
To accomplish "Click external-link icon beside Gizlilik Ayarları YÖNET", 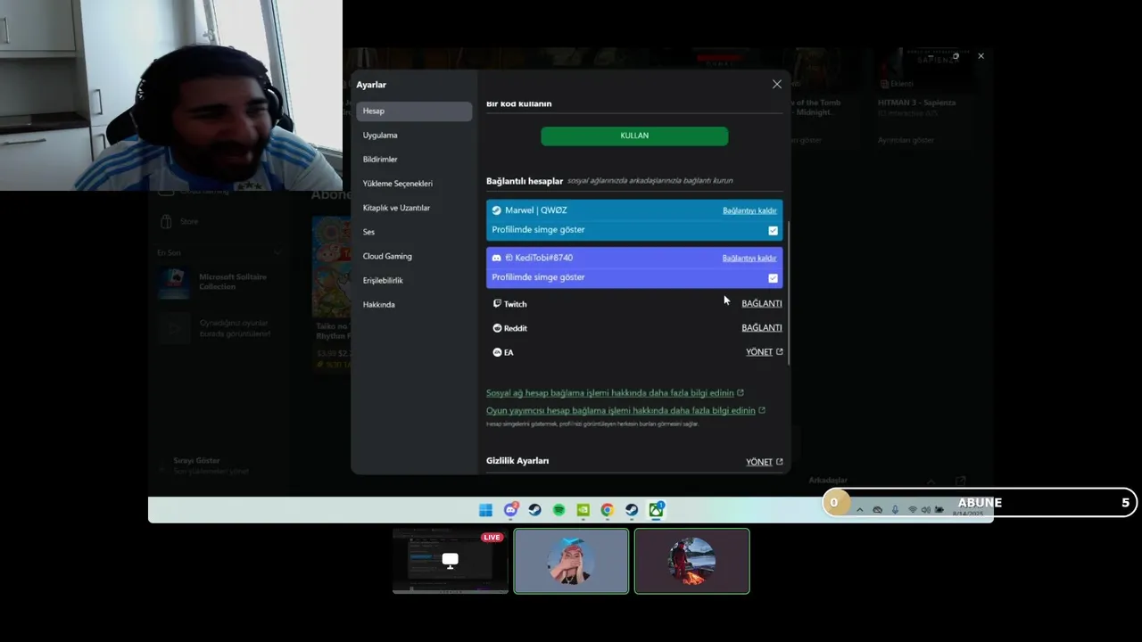I will coord(779,462).
